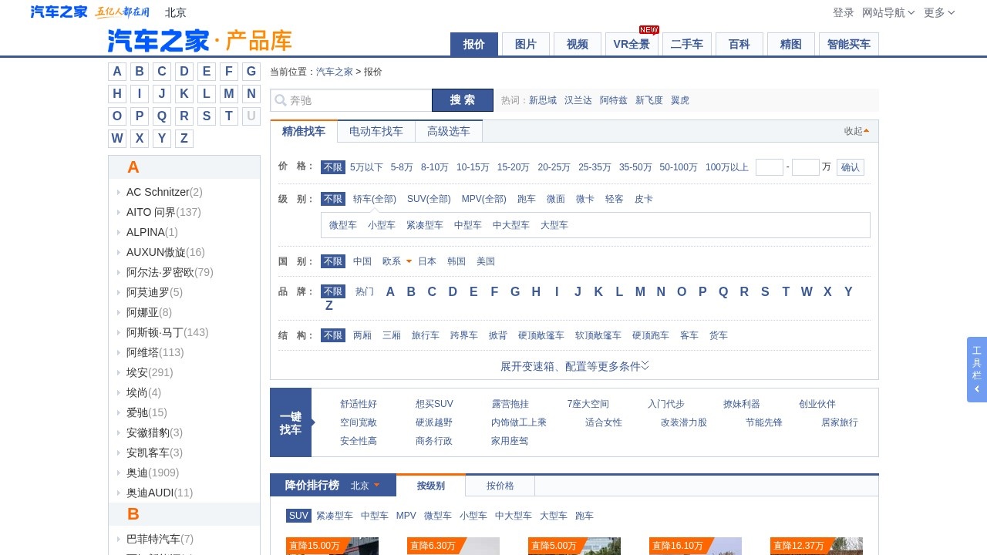Select 热门 in the brand filter
Screen dimensions: 987x555
point(365,291)
